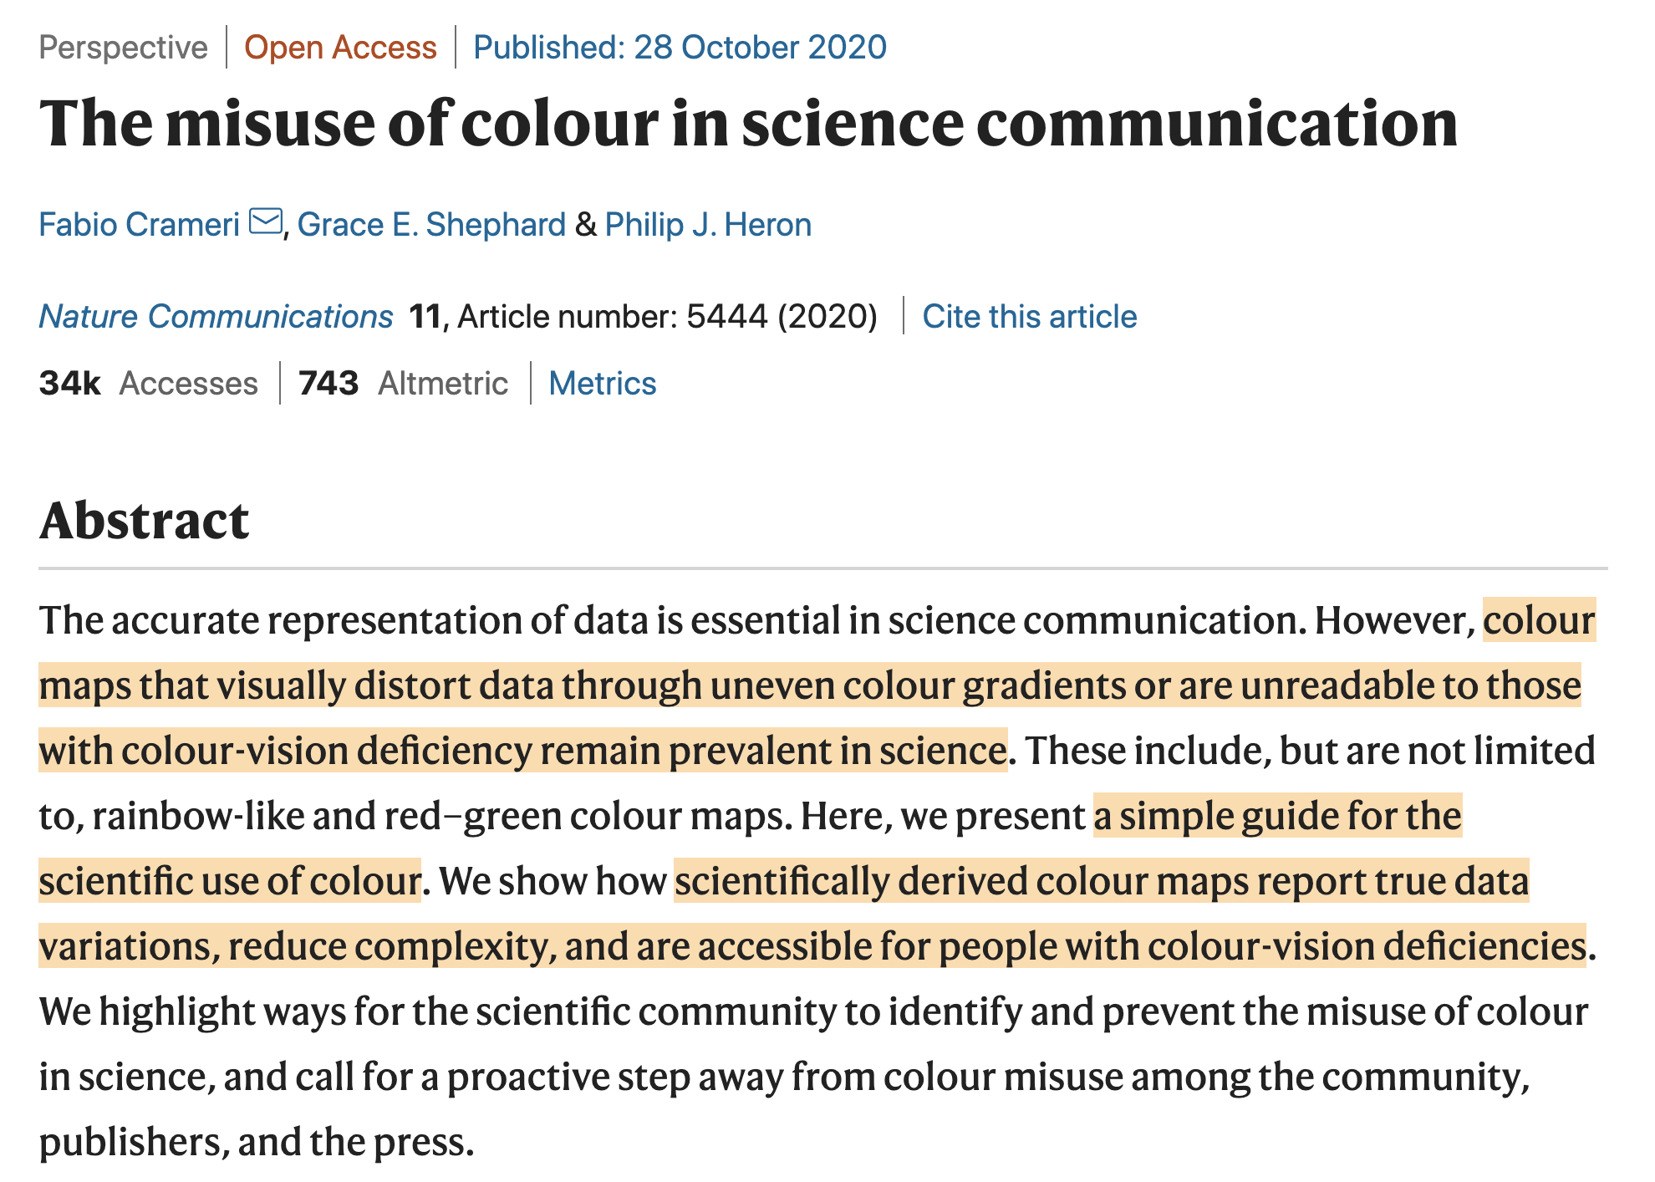Click the Open Access label
The image size is (1655, 1182).
(340, 48)
